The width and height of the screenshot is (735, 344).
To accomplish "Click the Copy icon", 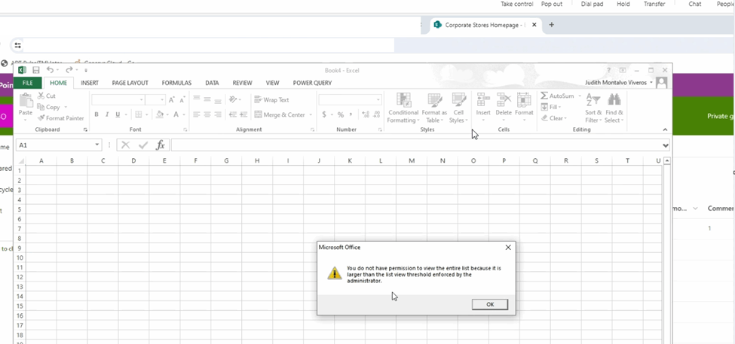I will coord(40,107).
